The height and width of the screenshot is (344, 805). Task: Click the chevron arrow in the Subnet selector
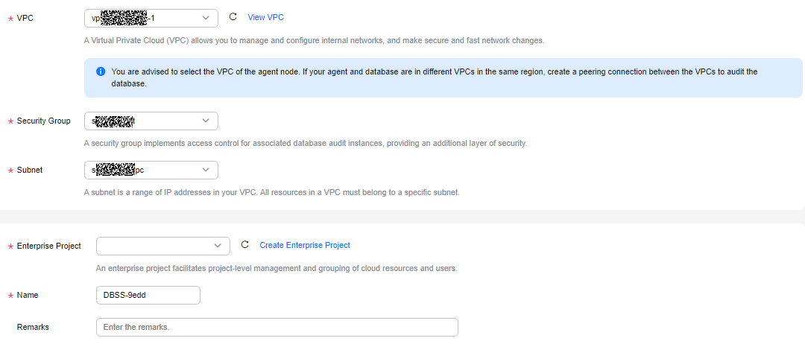pyautogui.click(x=206, y=170)
